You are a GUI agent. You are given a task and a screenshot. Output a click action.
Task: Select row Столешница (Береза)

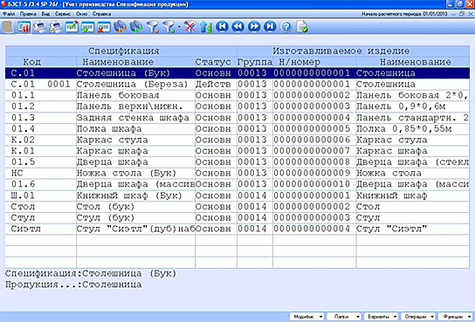coord(237,84)
